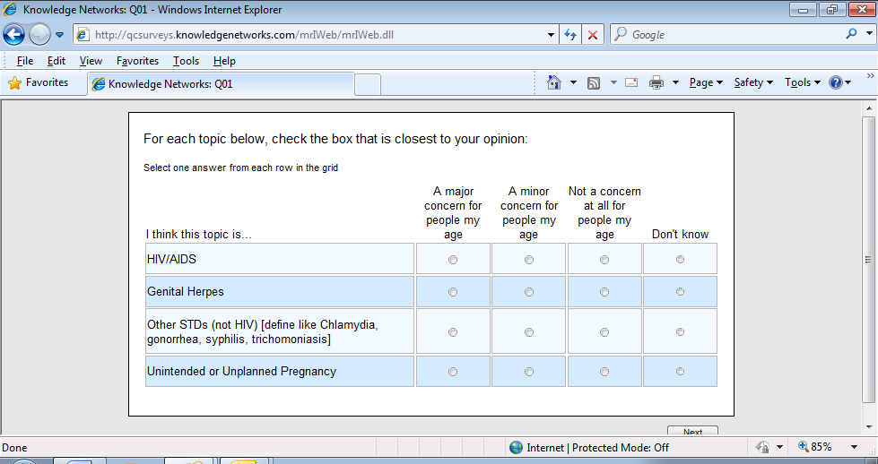Open the Help menu

point(224,61)
